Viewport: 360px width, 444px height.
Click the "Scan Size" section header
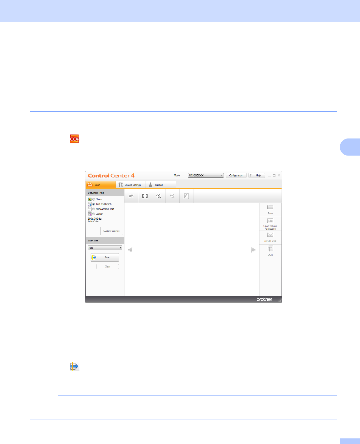[x=105, y=241]
